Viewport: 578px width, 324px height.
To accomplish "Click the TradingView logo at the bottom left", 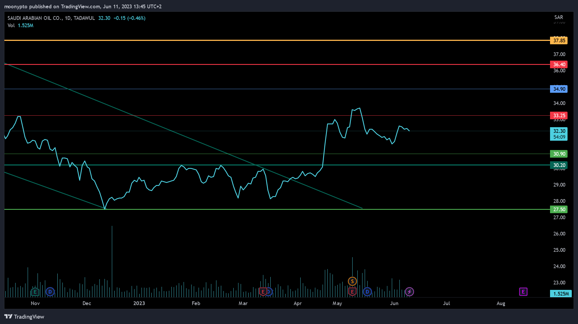I will pos(24,317).
